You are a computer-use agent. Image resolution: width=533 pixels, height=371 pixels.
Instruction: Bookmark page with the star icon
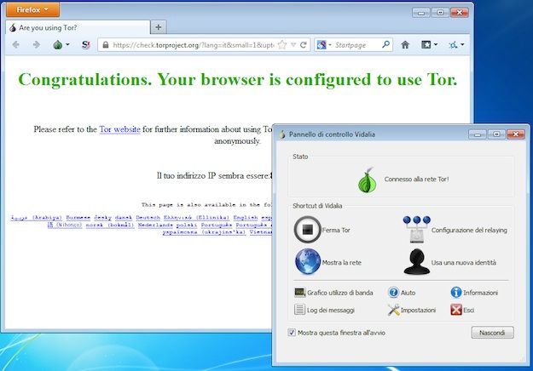282,45
